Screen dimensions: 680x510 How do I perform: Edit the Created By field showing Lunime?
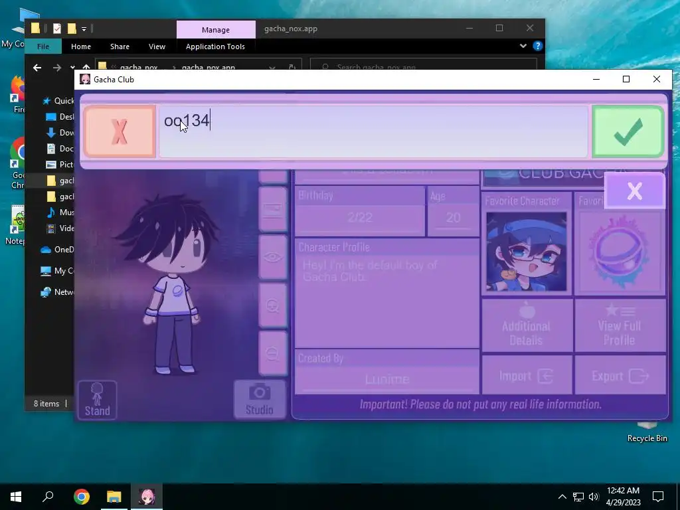coord(387,379)
